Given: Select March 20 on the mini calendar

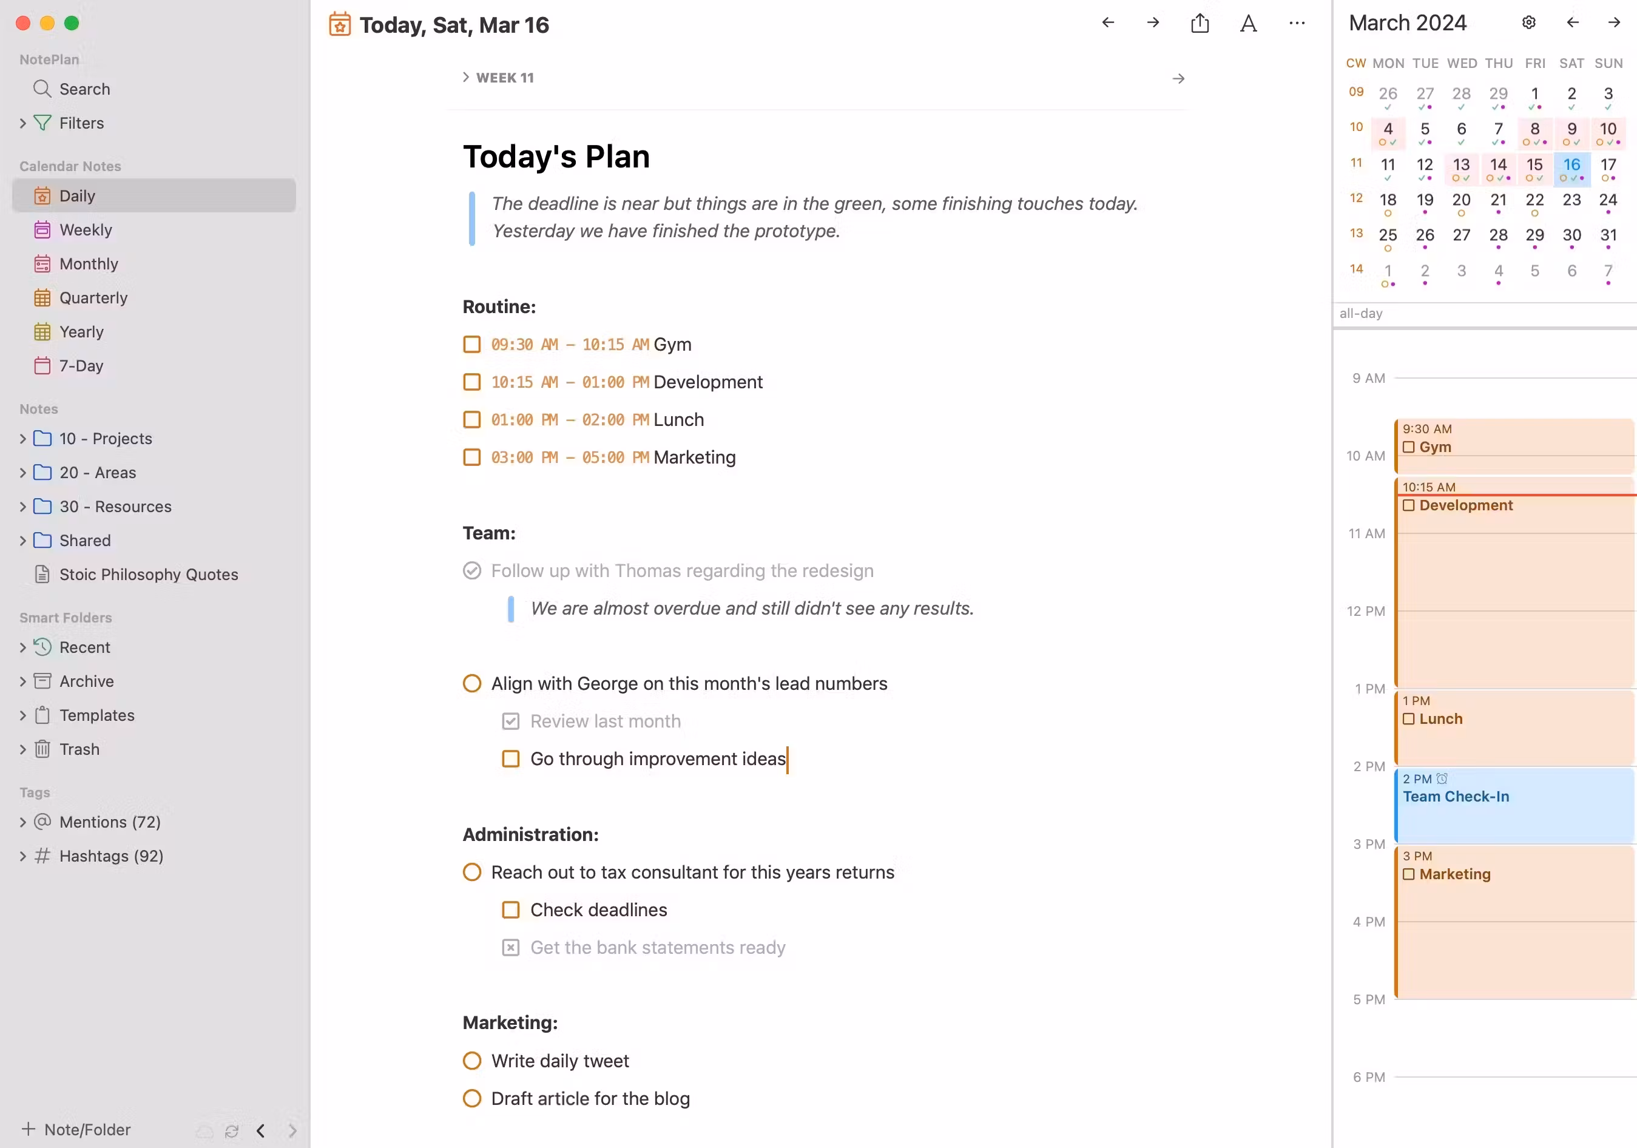Looking at the screenshot, I should [1461, 200].
